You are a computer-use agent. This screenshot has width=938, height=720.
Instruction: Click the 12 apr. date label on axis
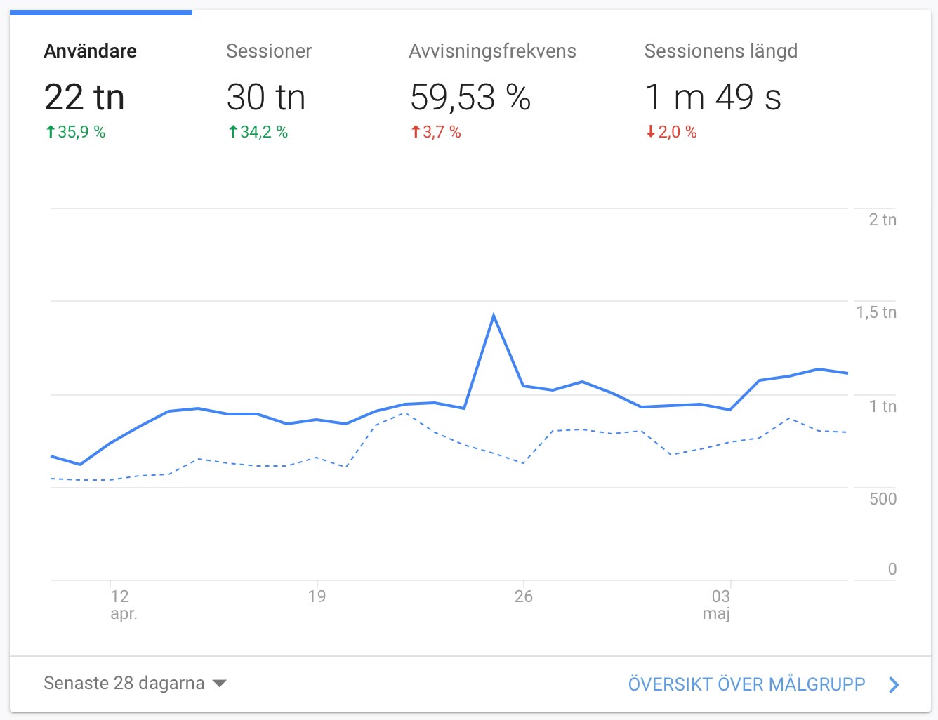tap(122, 604)
